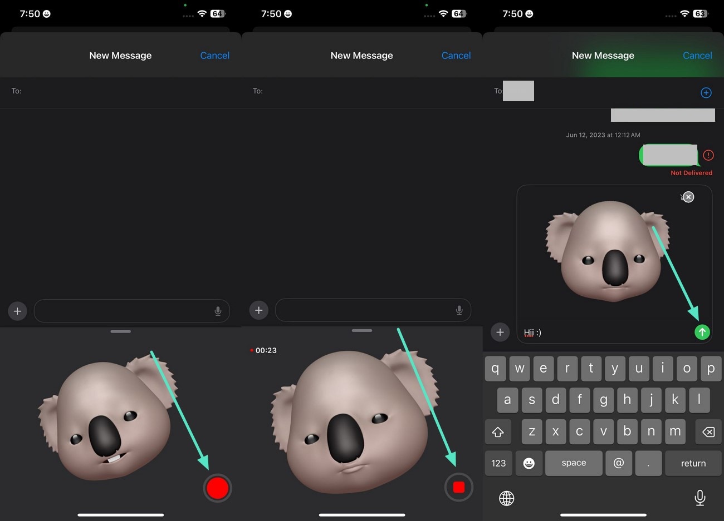Remove the koala Memoji attachment with X
Screen dimensions: 724x521
tap(688, 197)
